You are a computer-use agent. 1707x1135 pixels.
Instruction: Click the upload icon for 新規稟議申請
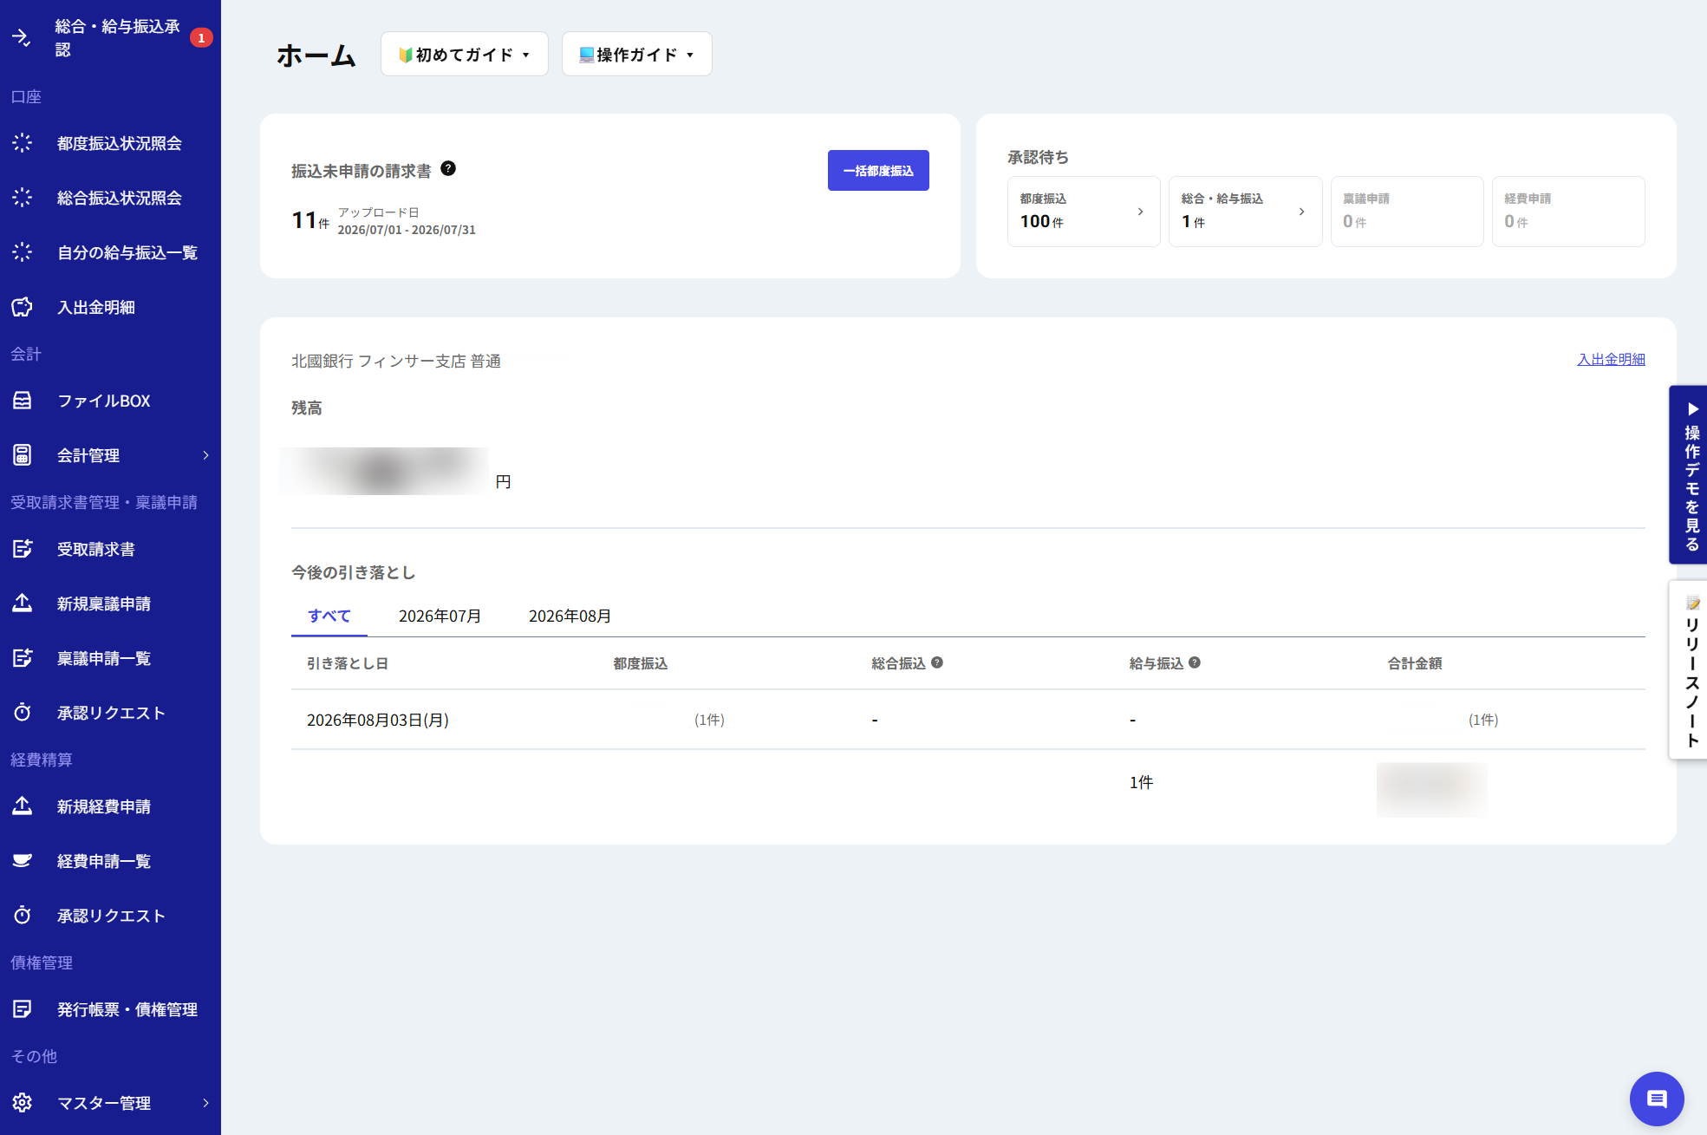coord(22,603)
